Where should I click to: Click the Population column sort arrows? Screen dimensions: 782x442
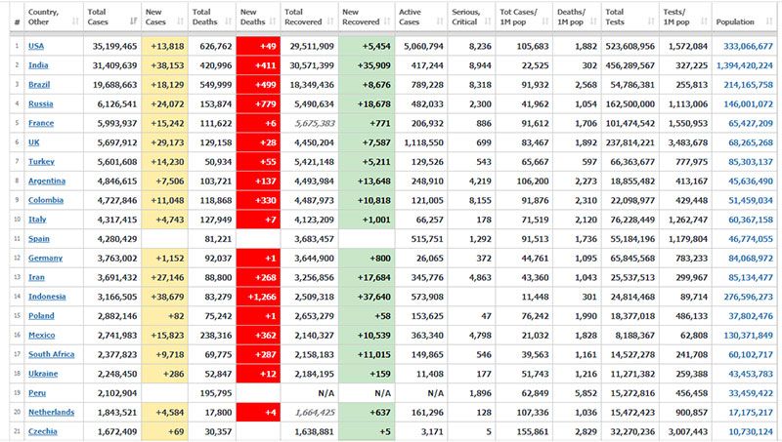point(769,21)
